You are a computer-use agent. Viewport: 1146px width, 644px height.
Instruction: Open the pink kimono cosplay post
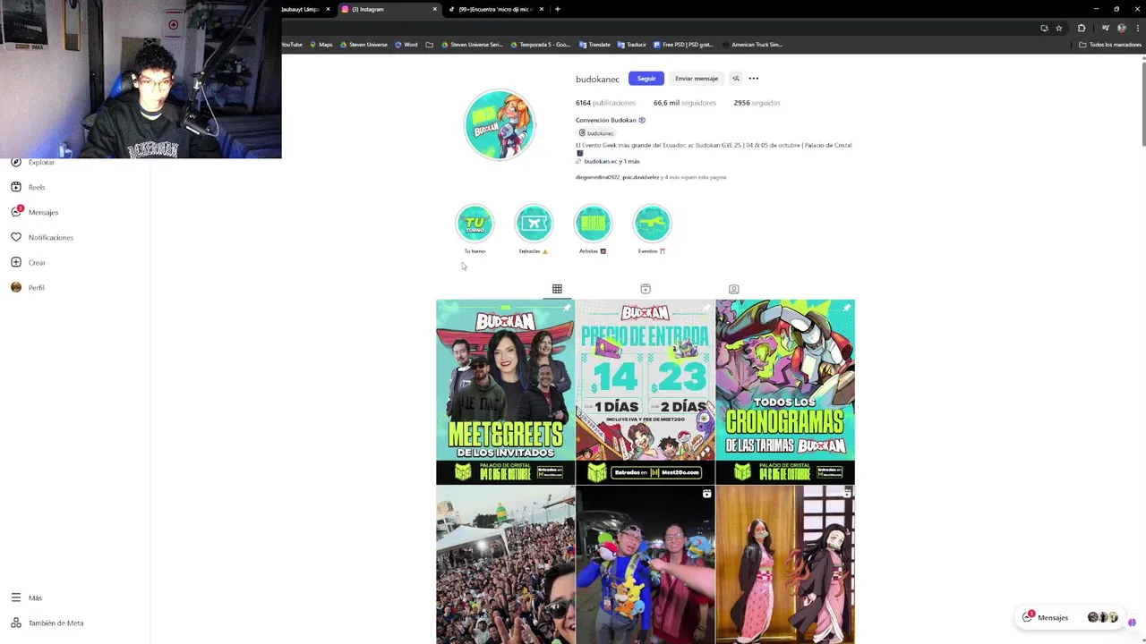[785, 565]
